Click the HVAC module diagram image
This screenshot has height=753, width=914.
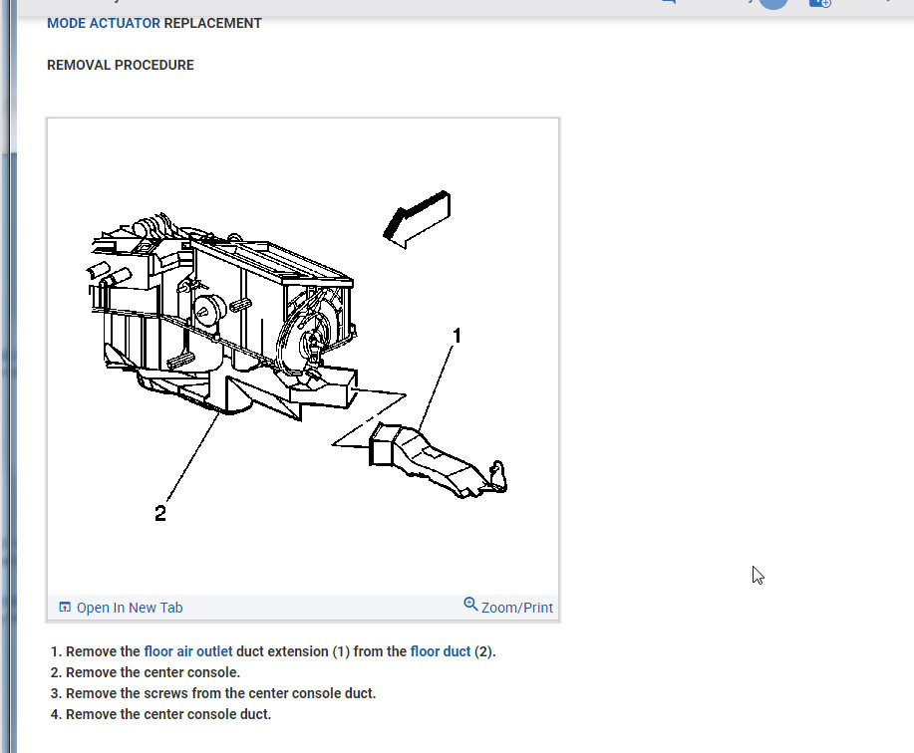pyautogui.click(x=303, y=357)
